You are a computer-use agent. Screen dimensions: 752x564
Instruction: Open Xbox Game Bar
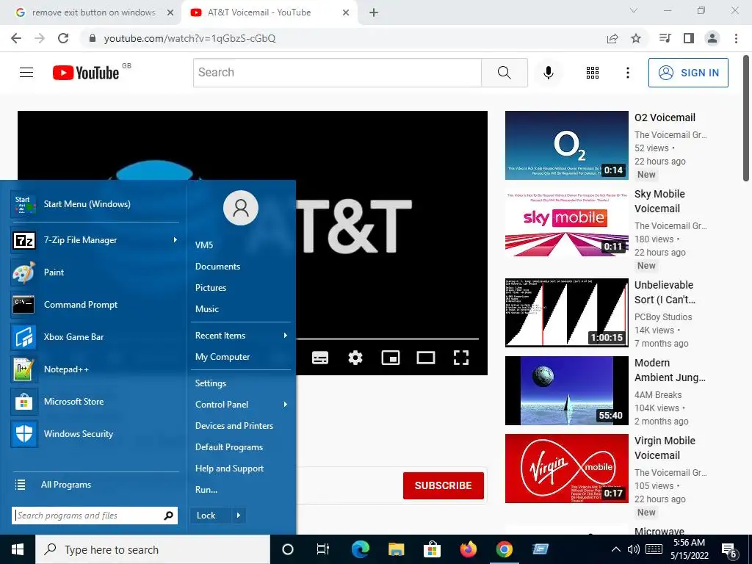tap(95, 336)
